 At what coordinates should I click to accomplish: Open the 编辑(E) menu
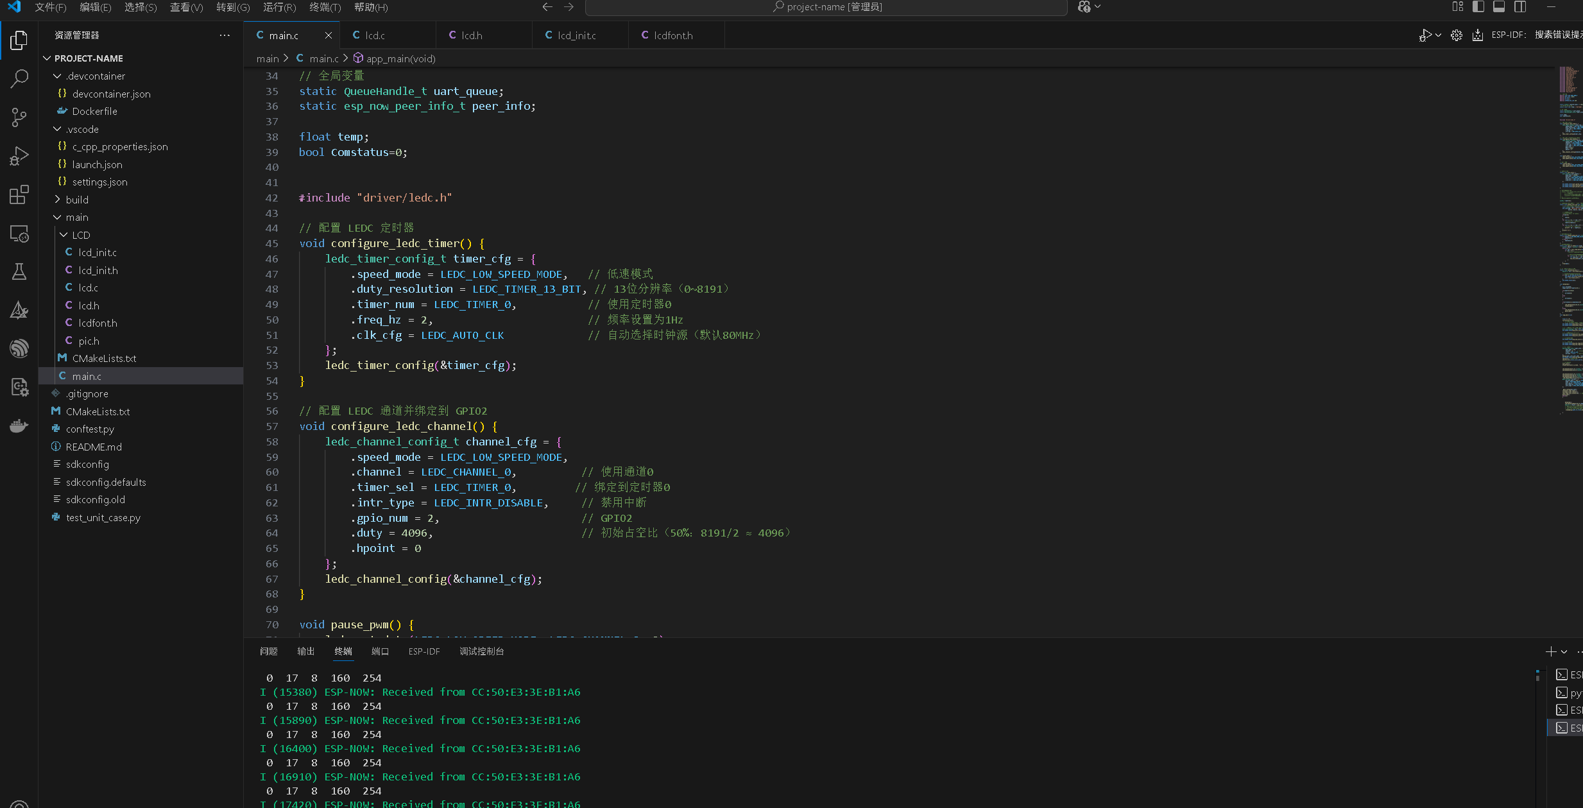pyautogui.click(x=96, y=7)
